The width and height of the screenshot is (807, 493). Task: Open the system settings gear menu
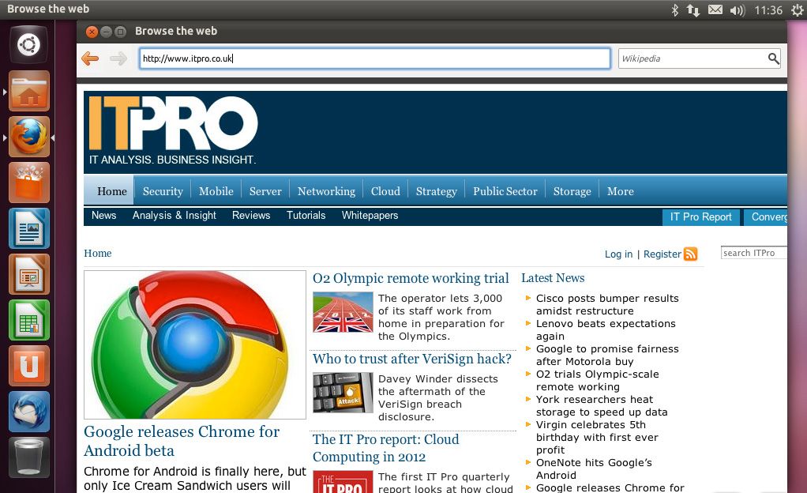pyautogui.click(x=798, y=10)
